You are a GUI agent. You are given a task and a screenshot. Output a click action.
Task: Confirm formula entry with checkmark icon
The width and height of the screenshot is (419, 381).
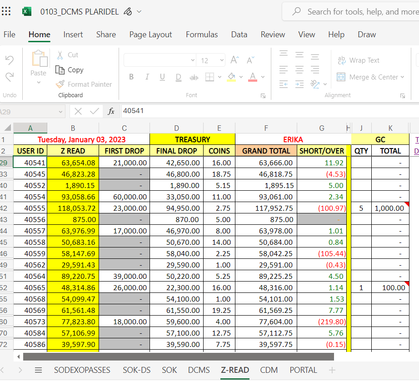pos(95,111)
